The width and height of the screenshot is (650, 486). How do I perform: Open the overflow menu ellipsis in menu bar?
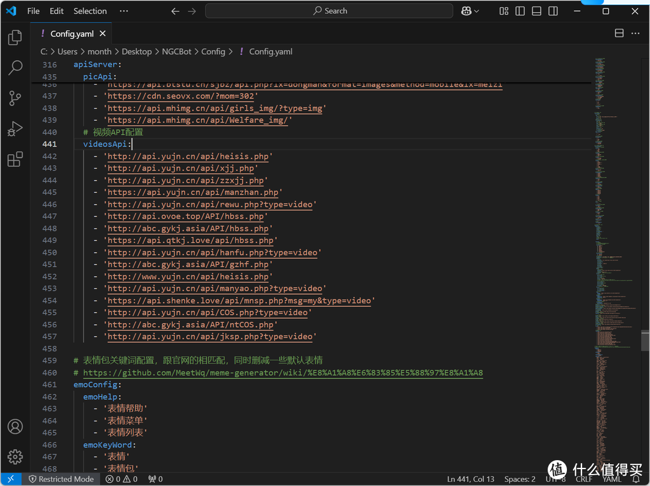pos(123,11)
